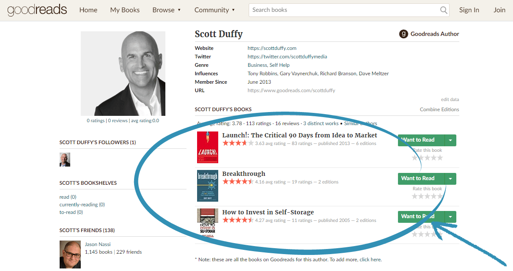Click Combine Editions link
Image resolution: width=513 pixels, height=271 pixels.
[439, 109]
